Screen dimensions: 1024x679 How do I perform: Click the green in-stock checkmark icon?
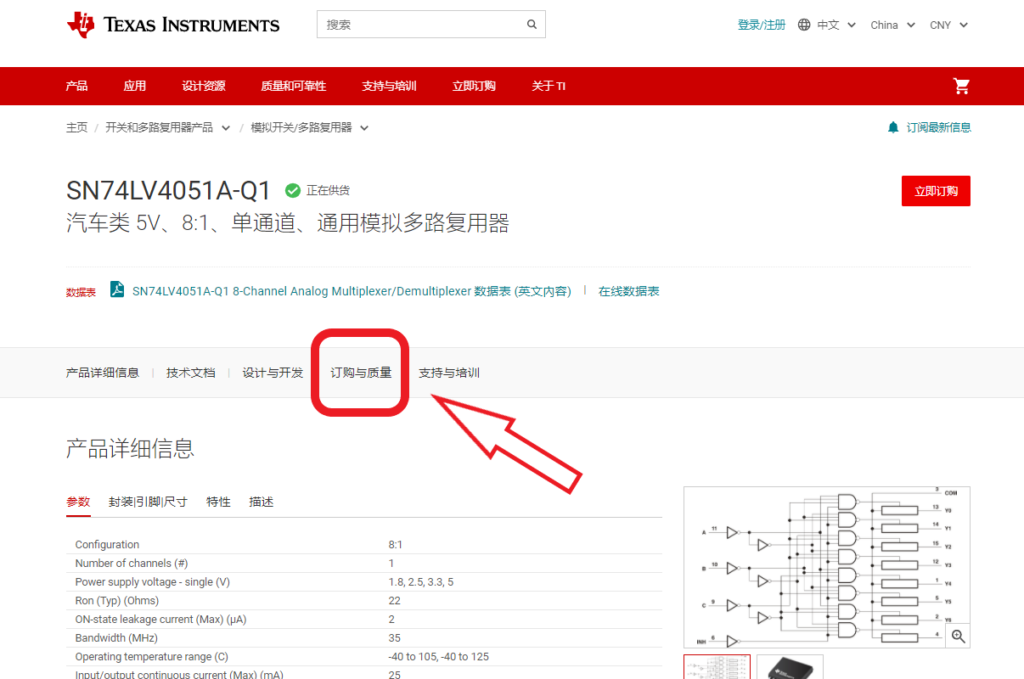pyautogui.click(x=293, y=190)
